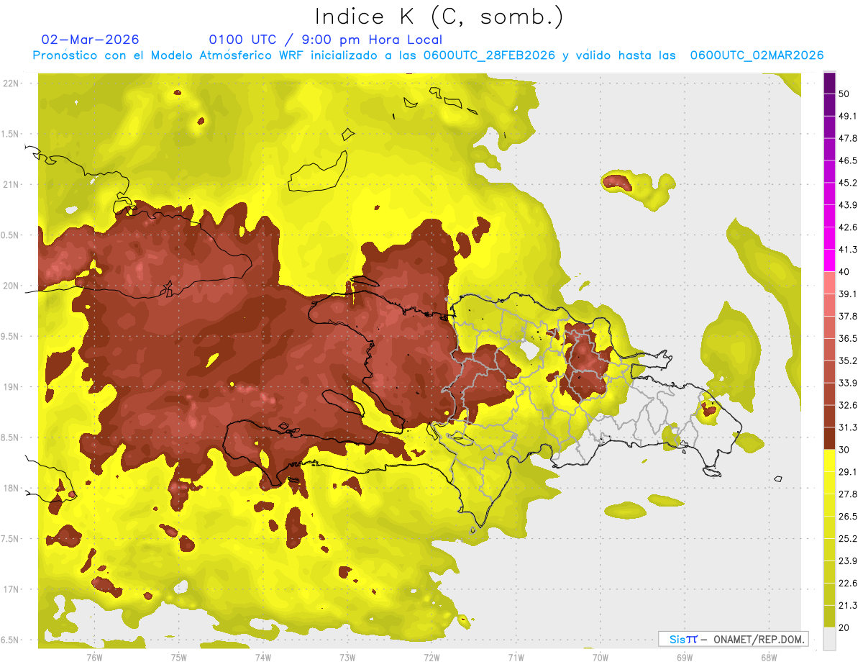This screenshot has width=863, height=667.
Task: Click the '47.8' color scale label
Action: [x=848, y=138]
